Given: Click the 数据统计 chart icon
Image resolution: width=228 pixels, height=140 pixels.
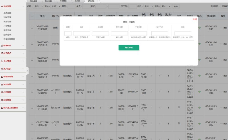Looking at the screenshot, I should [2, 45].
